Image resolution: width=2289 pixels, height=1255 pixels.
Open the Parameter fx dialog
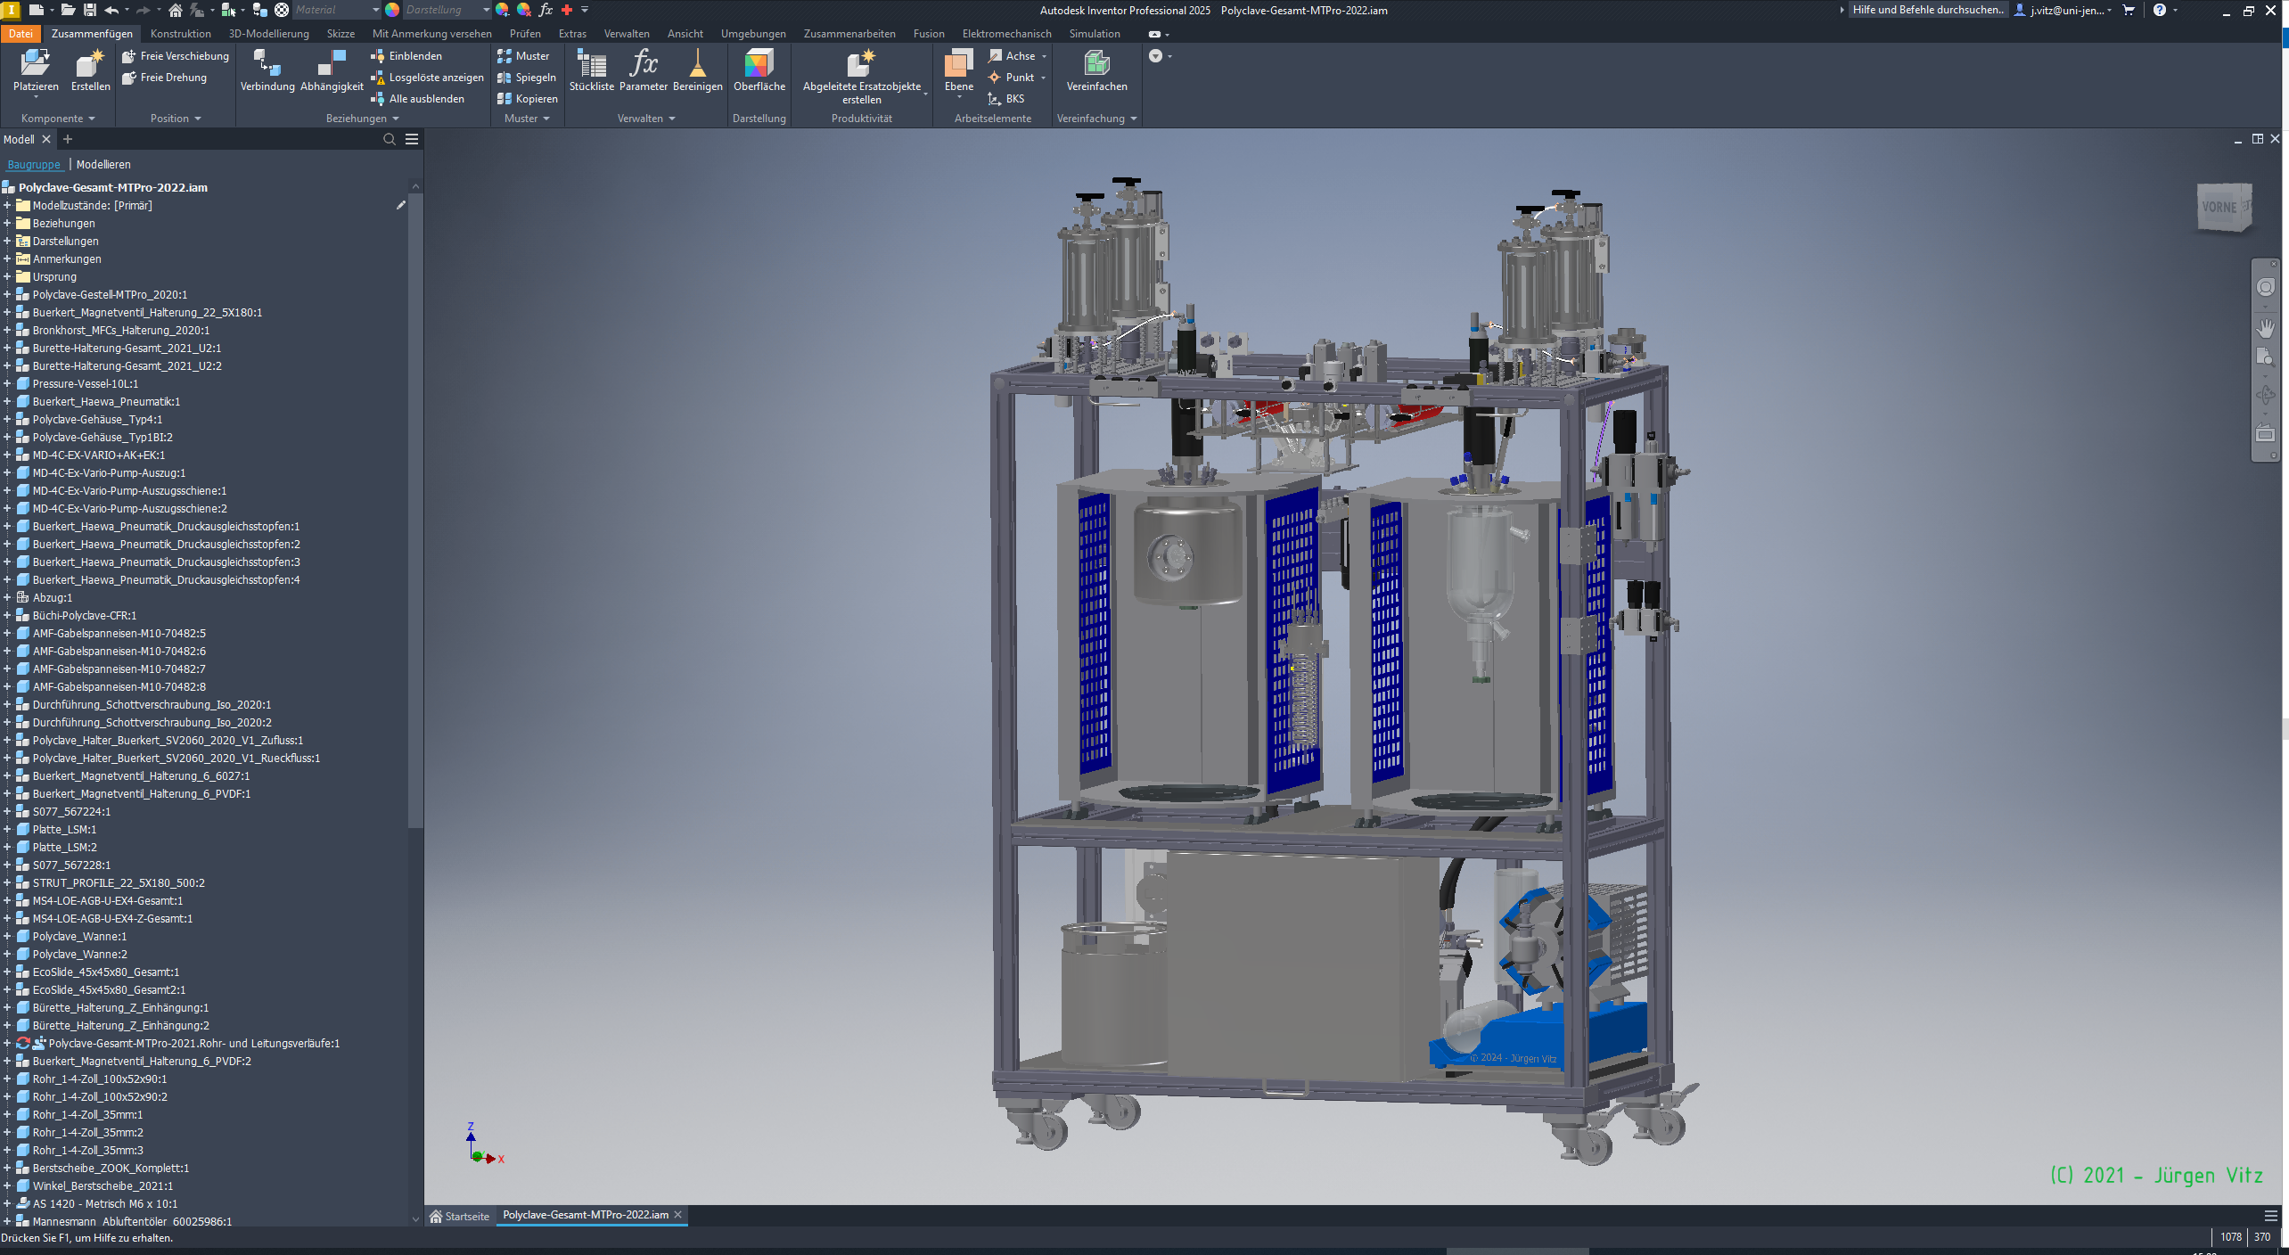[x=643, y=64]
